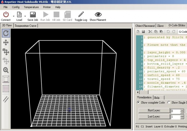Switch to the top view grid icon

click(x=6, y=89)
